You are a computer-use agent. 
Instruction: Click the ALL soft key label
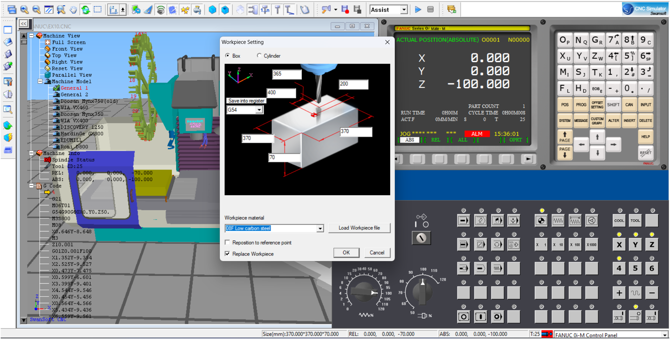(463, 140)
